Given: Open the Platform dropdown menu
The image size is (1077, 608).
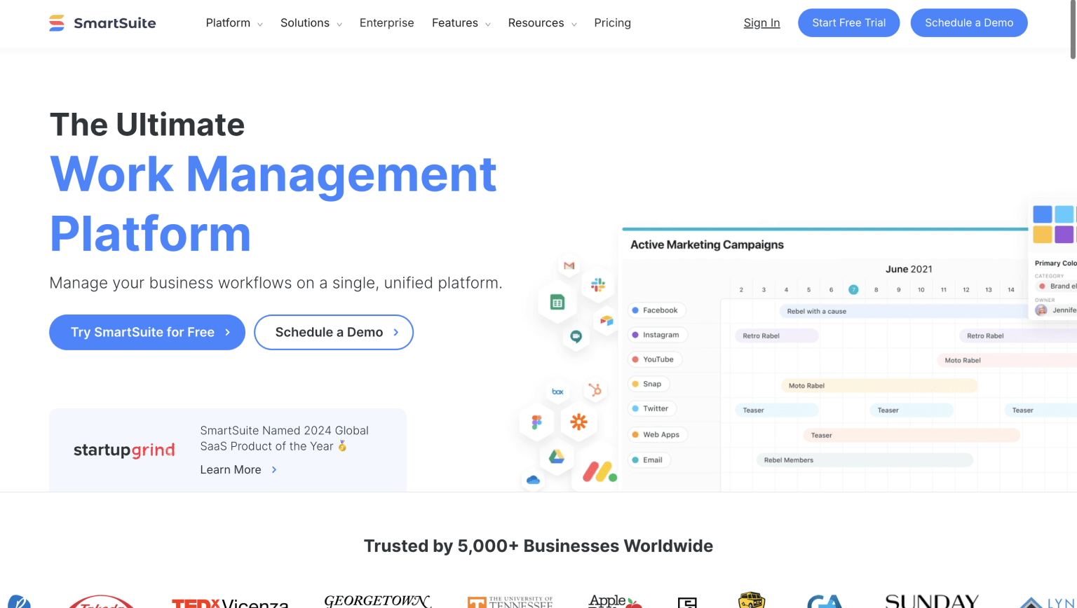Looking at the screenshot, I should point(234,23).
